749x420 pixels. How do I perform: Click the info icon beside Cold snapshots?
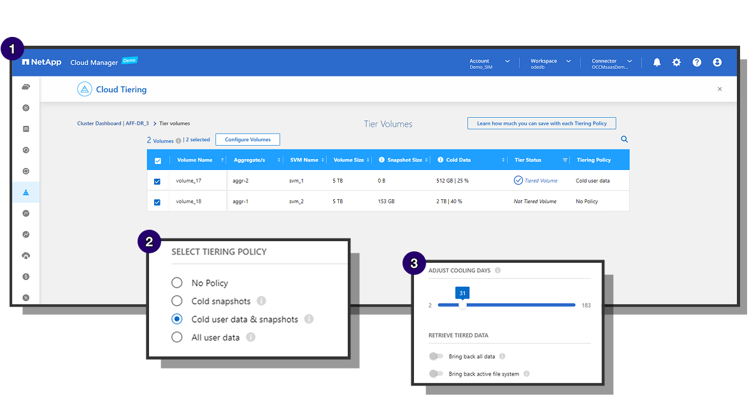tap(261, 301)
